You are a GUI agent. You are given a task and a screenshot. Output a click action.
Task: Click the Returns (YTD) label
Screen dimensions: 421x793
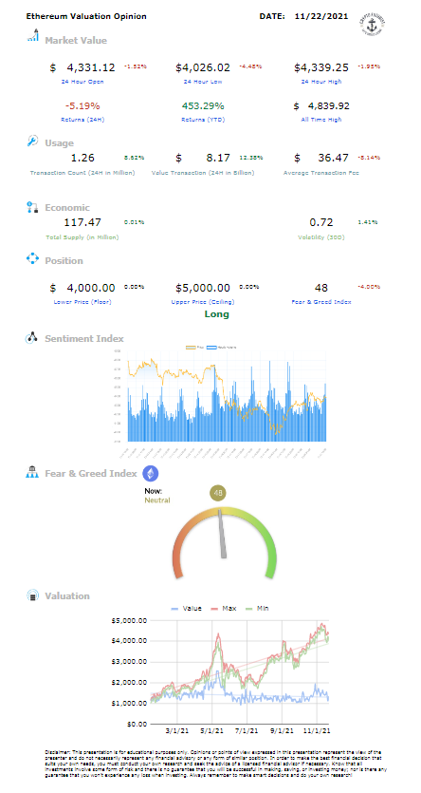point(203,120)
